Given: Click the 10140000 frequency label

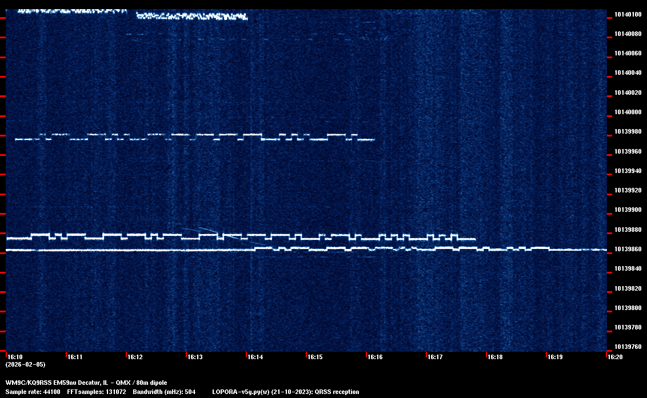Looking at the screenshot, I should click(x=627, y=112).
